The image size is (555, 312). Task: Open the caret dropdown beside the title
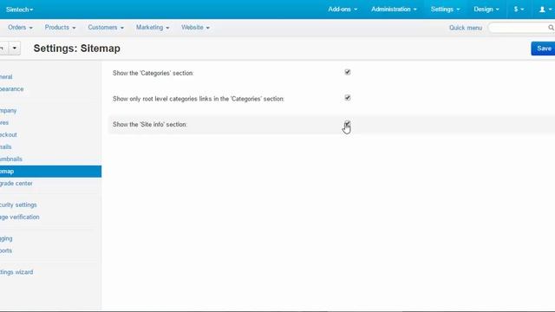coord(15,49)
